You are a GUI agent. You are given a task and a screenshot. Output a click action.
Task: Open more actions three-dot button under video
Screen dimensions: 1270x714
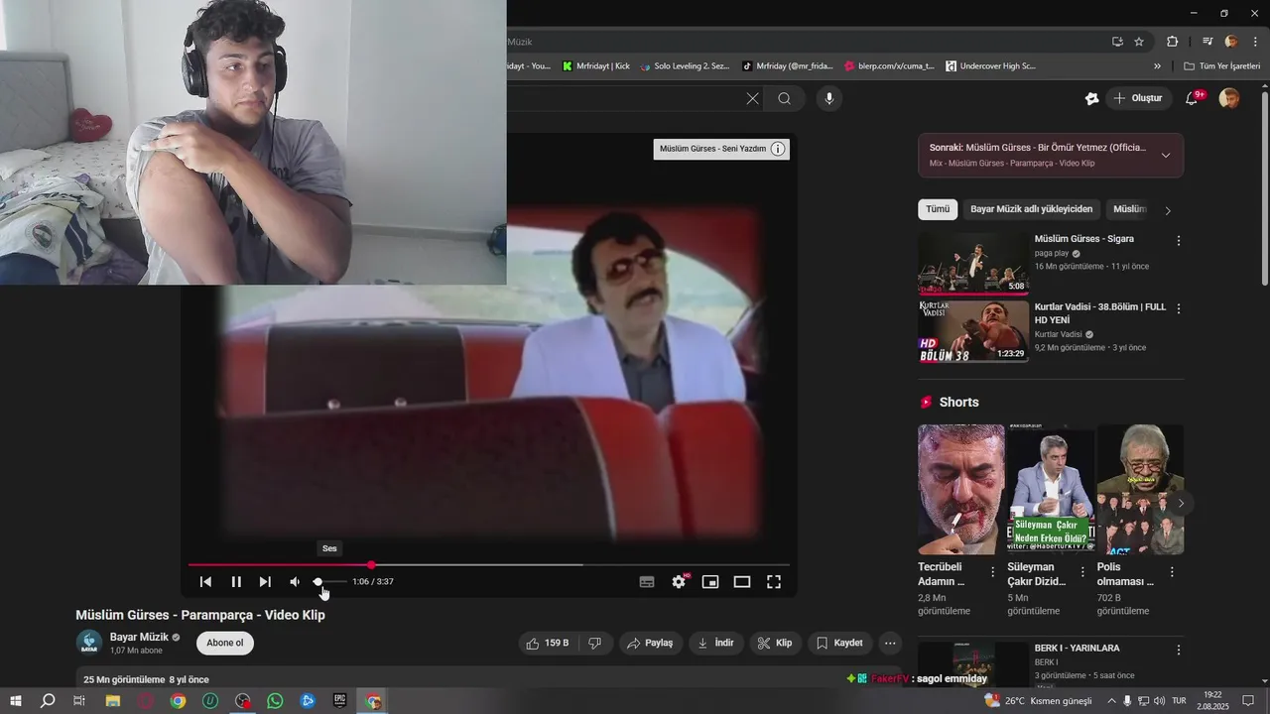[890, 643]
